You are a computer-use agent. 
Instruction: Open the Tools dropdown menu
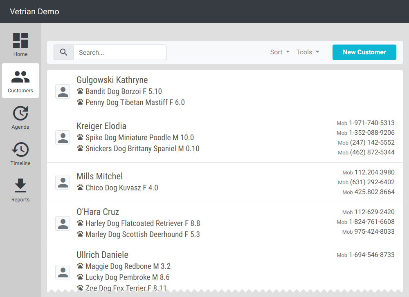[308, 52]
